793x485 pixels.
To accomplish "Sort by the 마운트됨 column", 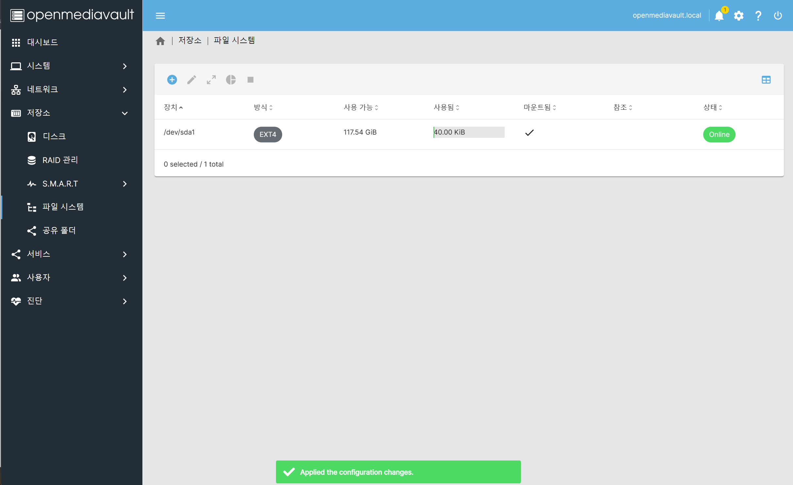I will (540, 107).
